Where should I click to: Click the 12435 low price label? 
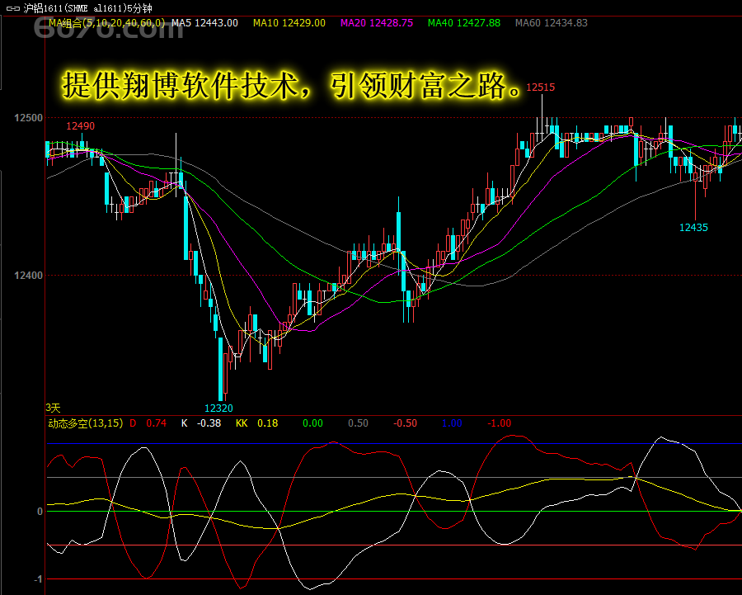click(x=693, y=227)
